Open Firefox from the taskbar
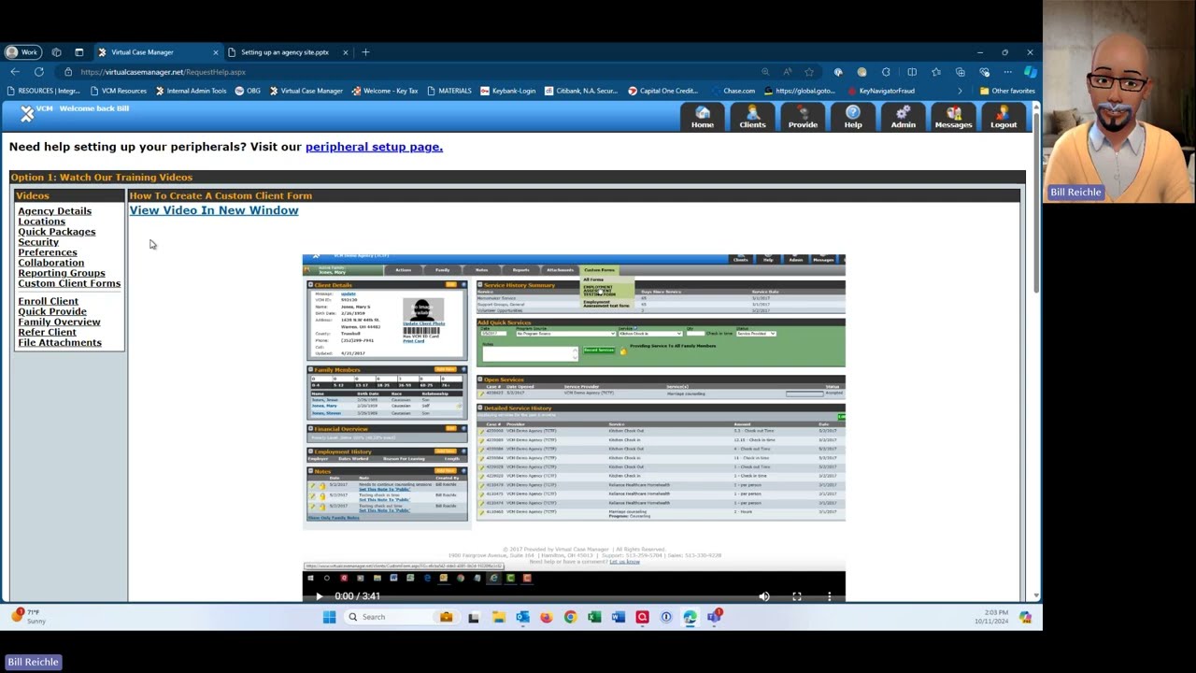Viewport: 1196px width, 673px height. click(x=547, y=617)
